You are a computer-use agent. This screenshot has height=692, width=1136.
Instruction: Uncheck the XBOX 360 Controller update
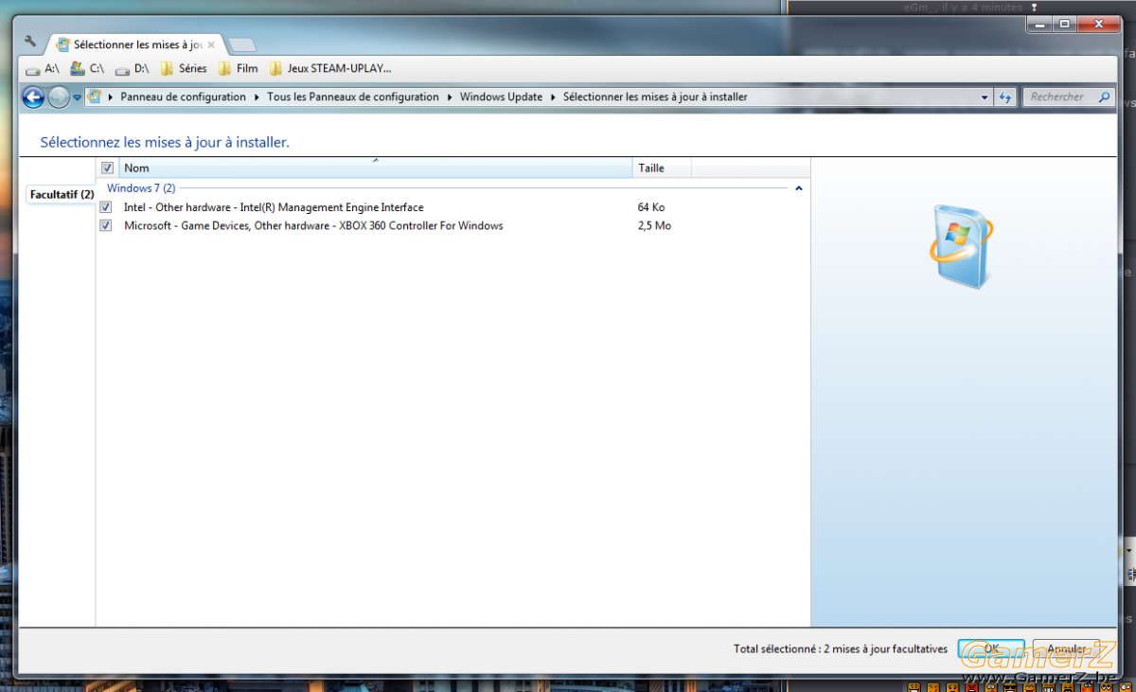106,225
